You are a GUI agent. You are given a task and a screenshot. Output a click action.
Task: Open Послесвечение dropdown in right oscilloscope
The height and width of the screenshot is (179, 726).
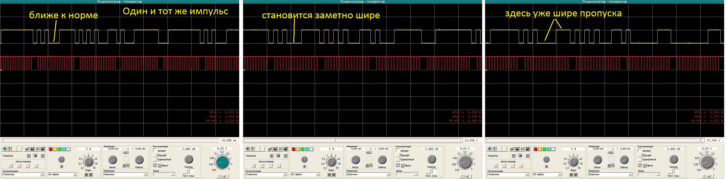(x=508, y=175)
